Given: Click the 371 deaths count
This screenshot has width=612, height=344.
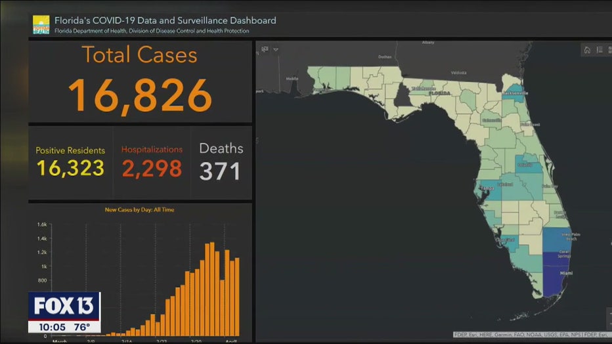Looking at the screenshot, I should pyautogui.click(x=220, y=171).
